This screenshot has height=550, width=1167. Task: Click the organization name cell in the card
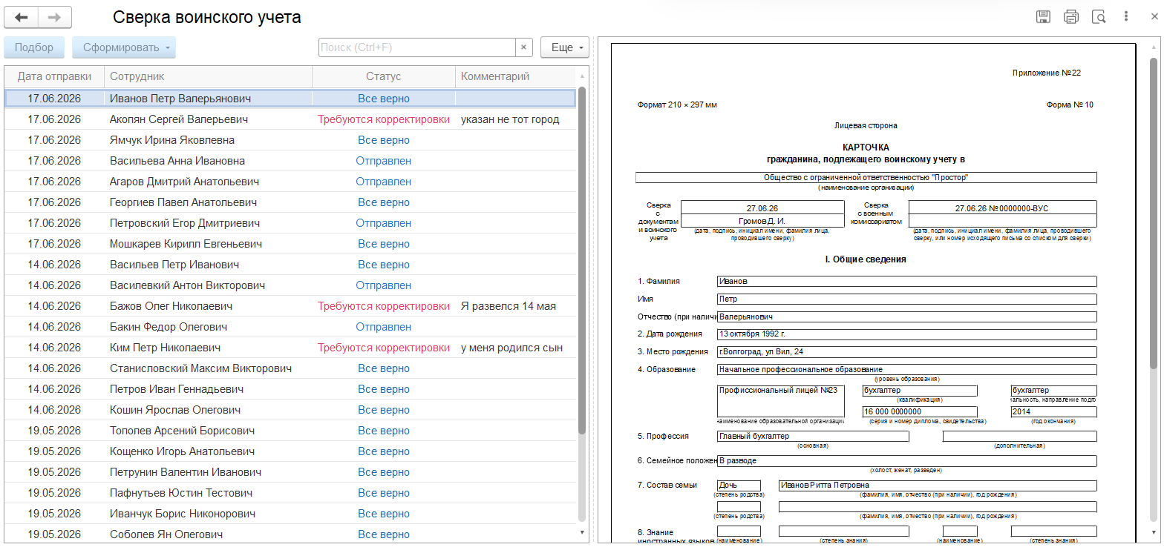click(x=866, y=177)
